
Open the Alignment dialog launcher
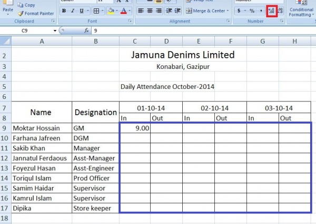[x=228, y=21]
